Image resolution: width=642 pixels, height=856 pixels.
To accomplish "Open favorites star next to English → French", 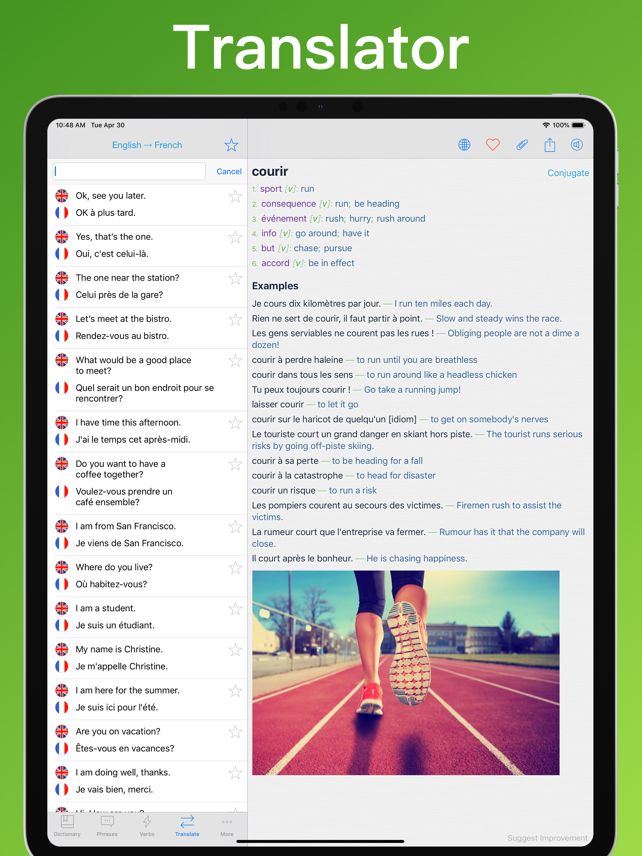I will (231, 145).
